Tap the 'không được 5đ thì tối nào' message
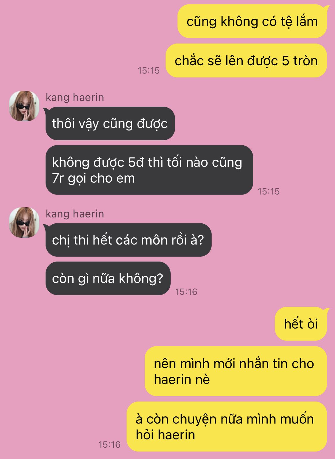The height and width of the screenshot is (459, 335). [149, 170]
